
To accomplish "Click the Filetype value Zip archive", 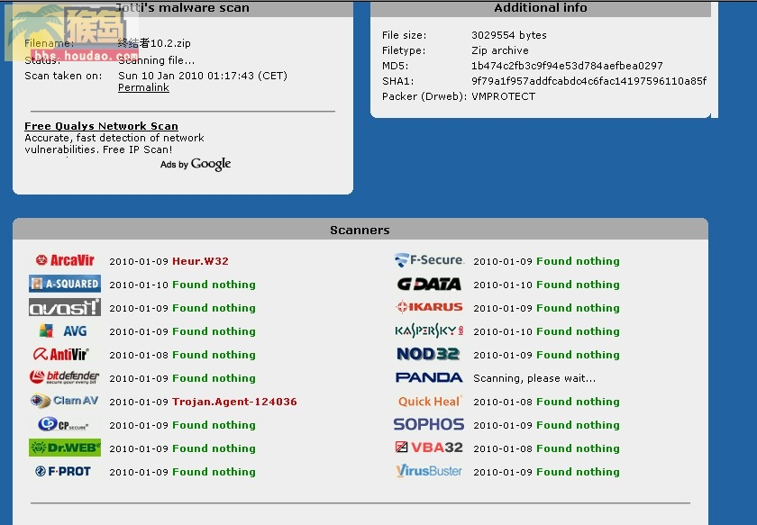I will [499, 50].
